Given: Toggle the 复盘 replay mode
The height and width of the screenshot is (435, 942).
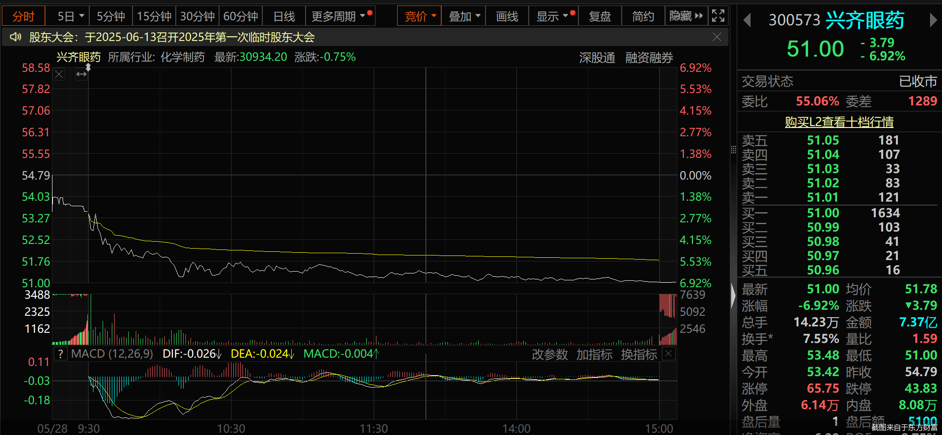Looking at the screenshot, I should (600, 17).
